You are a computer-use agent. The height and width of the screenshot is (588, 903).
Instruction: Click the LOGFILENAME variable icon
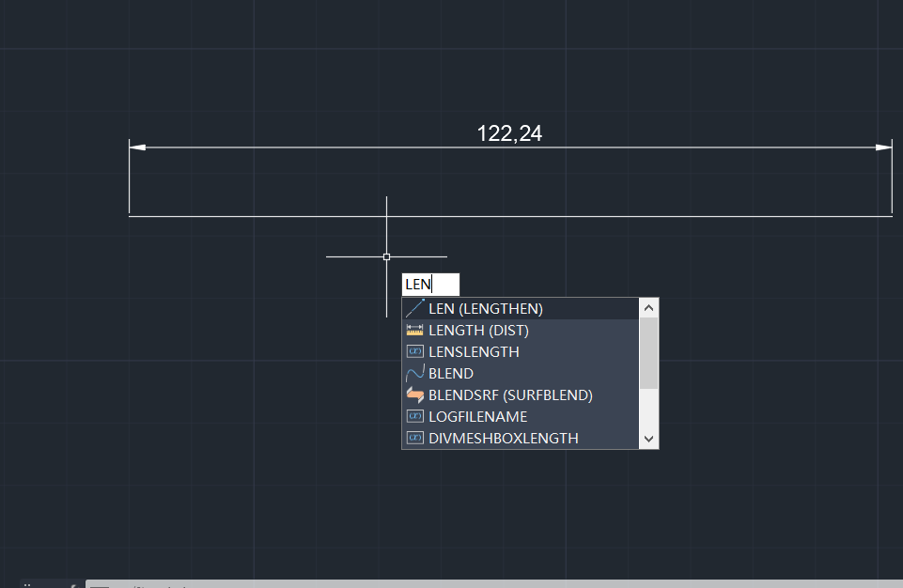(x=414, y=416)
